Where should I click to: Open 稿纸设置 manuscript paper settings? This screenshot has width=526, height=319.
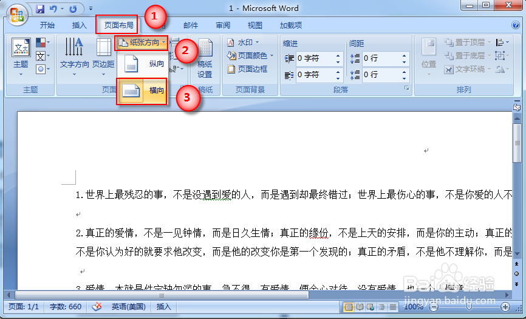[x=205, y=58]
